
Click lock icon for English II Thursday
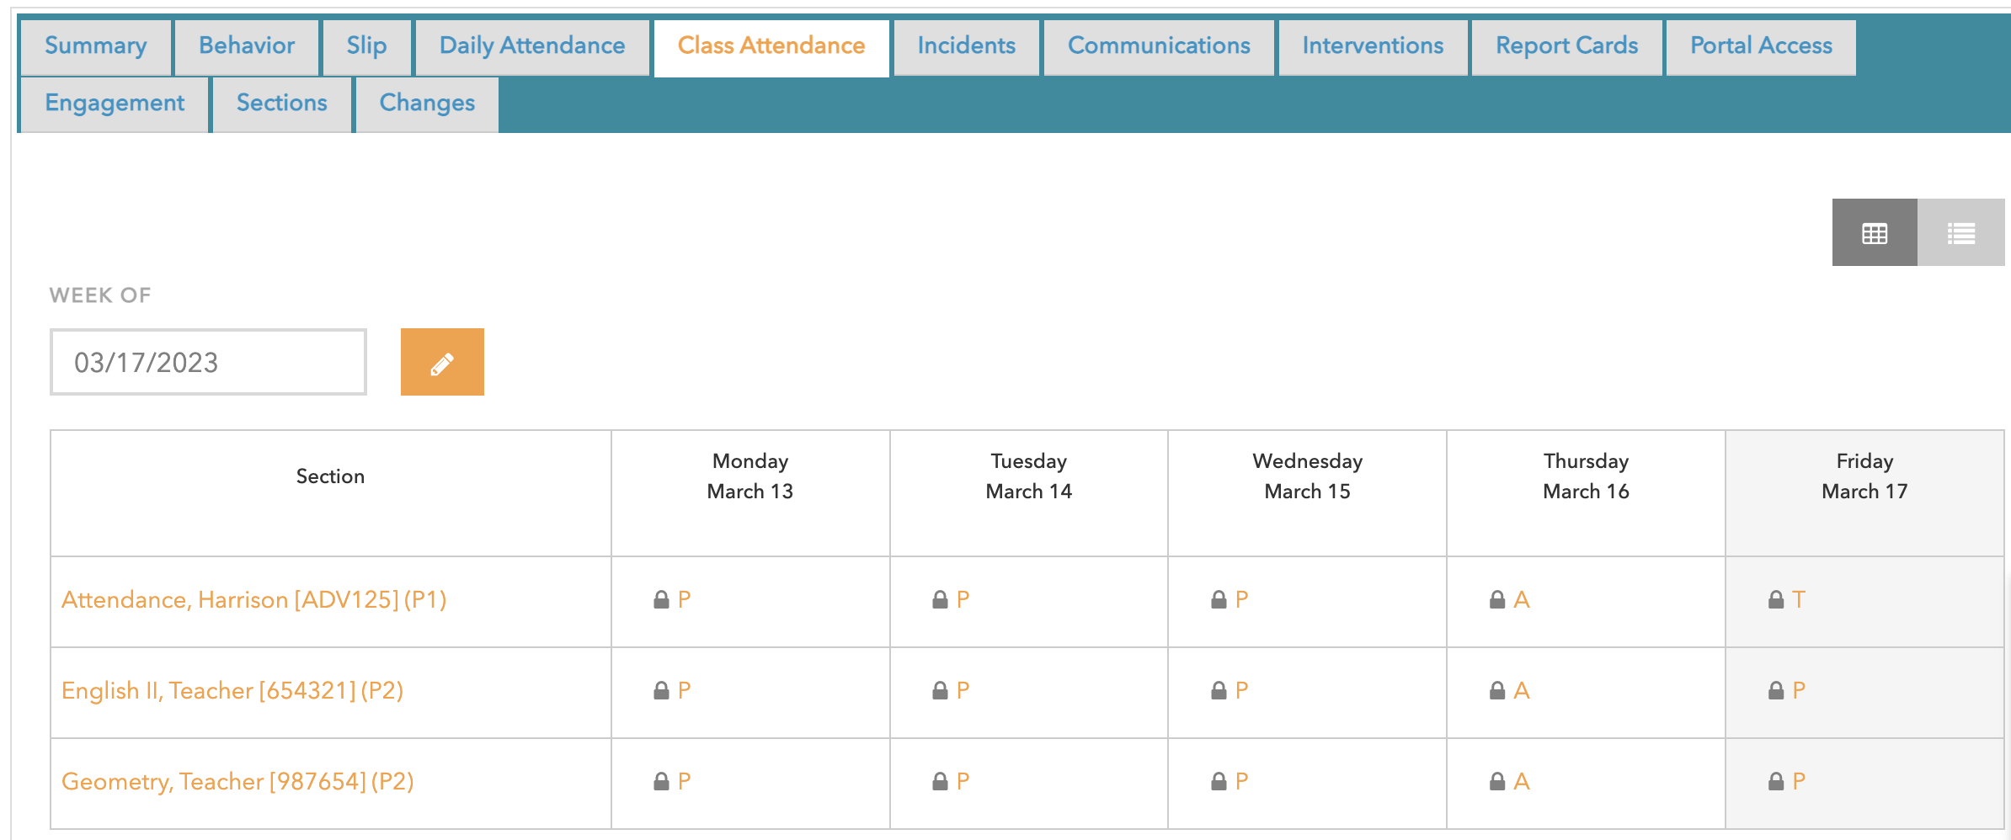pyautogui.click(x=1496, y=691)
